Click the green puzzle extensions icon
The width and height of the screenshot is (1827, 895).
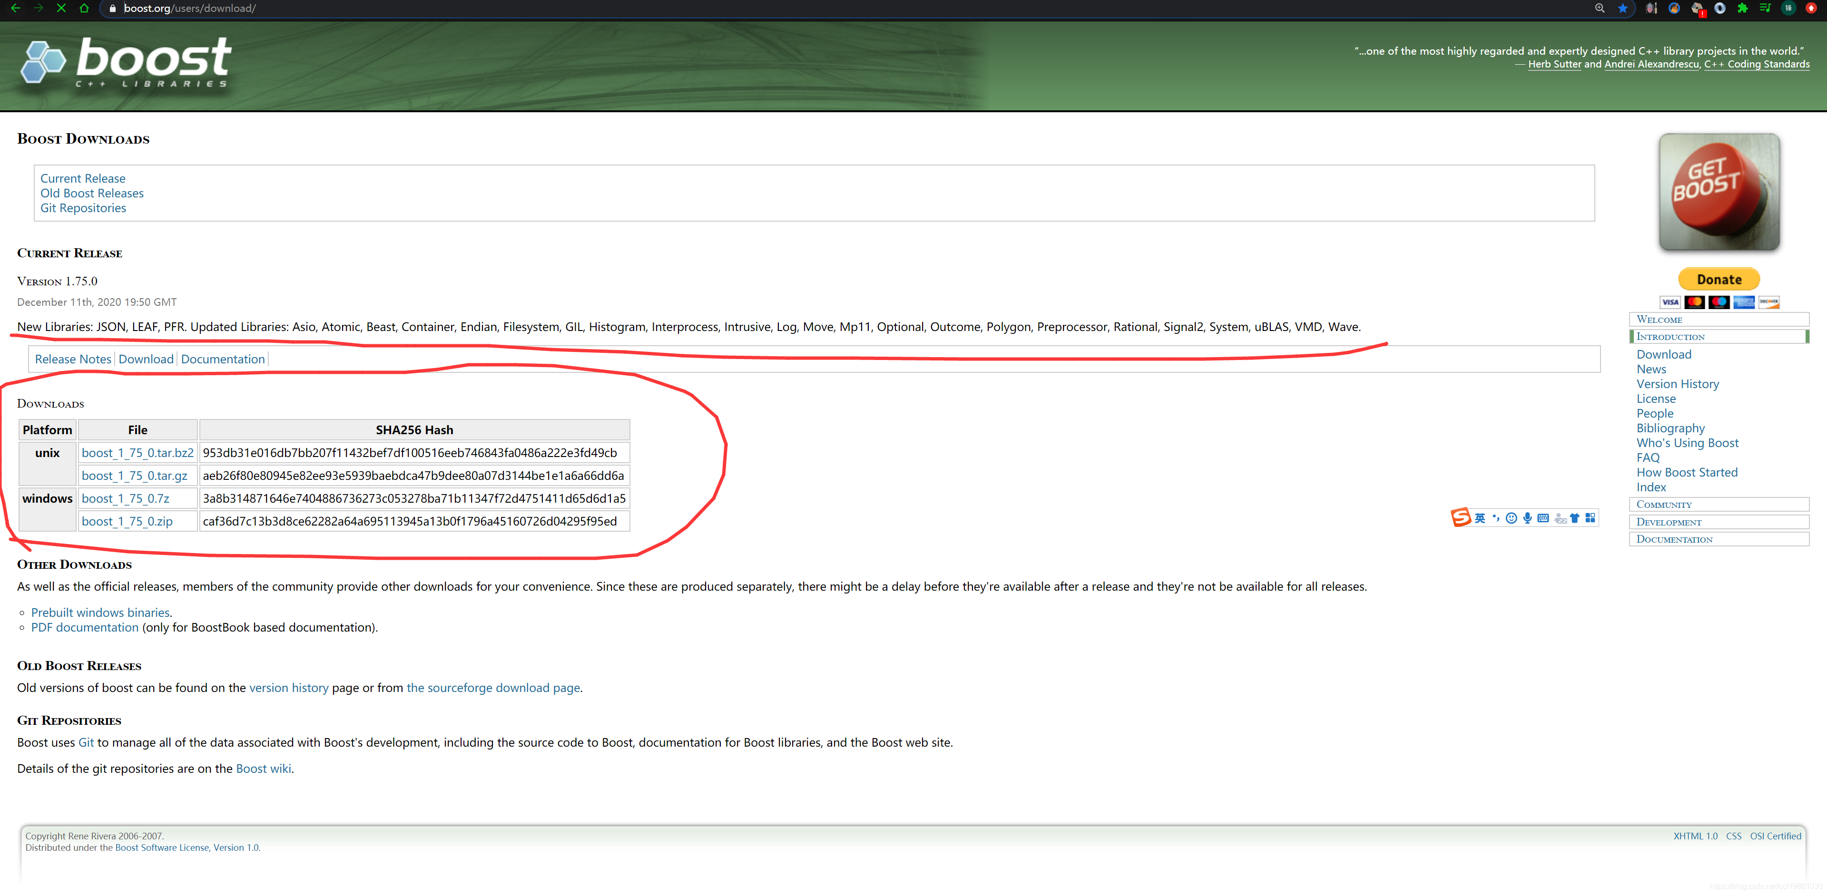pos(1743,9)
